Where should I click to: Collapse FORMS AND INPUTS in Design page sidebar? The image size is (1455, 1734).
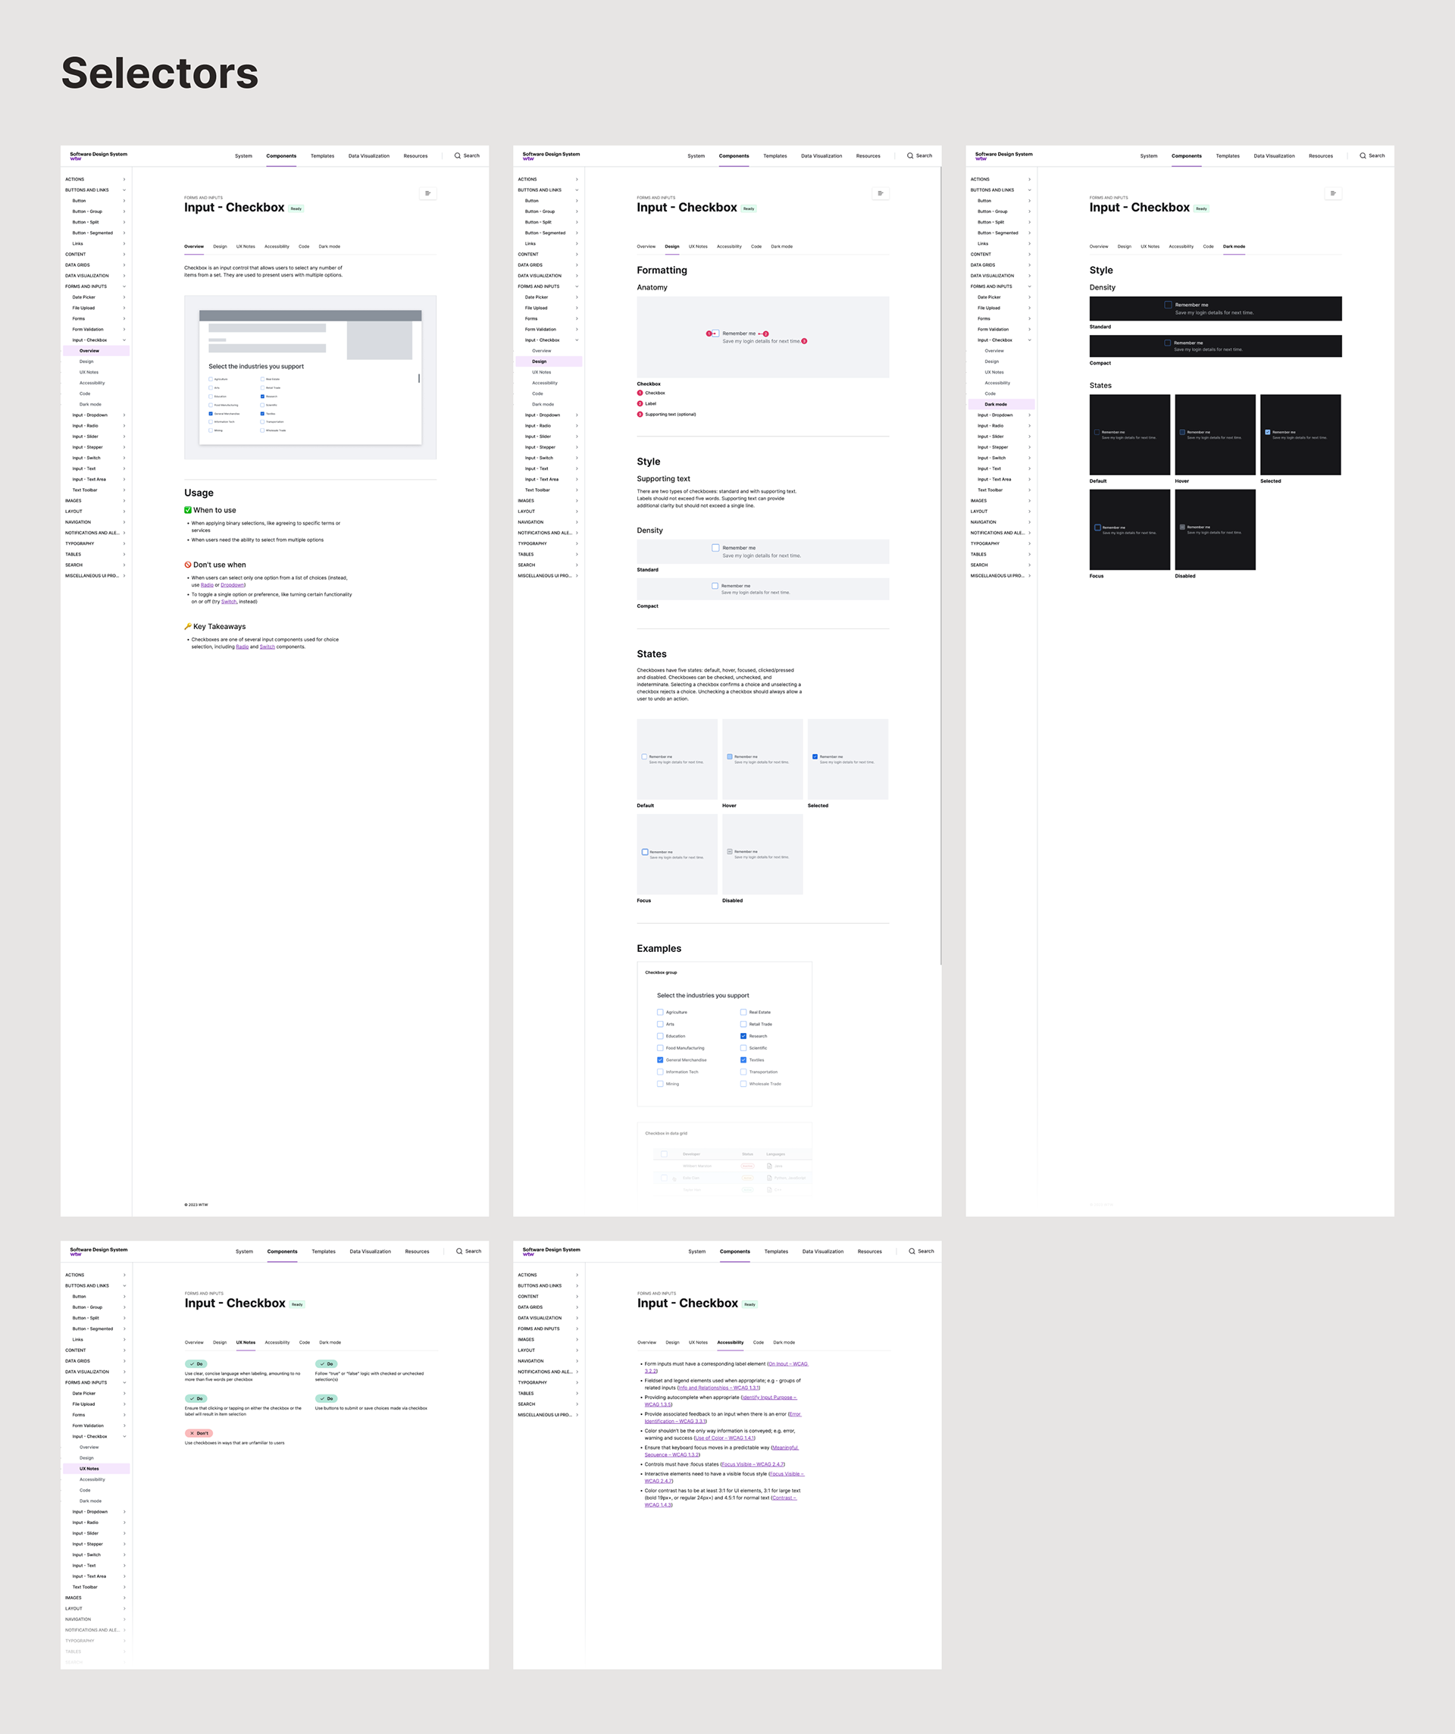577,286
